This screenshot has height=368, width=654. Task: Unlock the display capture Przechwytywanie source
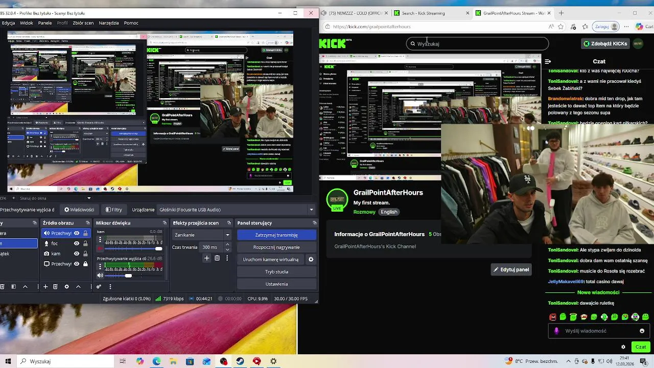(85, 264)
